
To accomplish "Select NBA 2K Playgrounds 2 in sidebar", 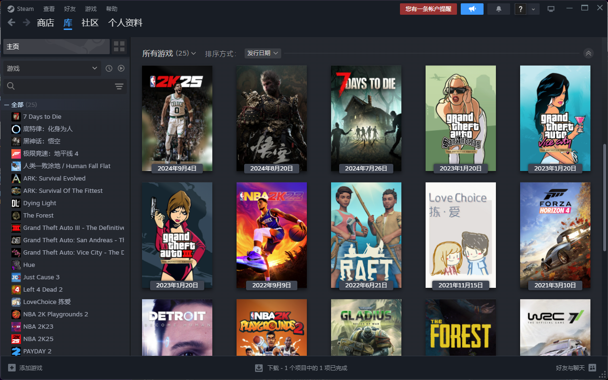I will [x=56, y=314].
